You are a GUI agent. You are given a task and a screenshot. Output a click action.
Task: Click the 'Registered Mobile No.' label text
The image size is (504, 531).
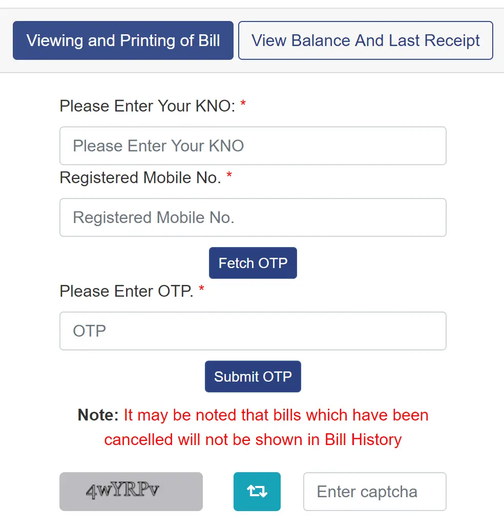[x=140, y=178]
